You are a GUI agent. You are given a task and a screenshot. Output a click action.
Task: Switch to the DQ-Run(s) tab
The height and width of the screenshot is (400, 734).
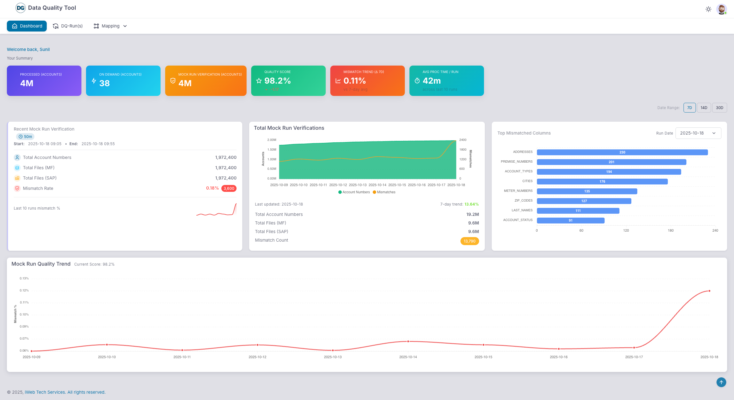68,26
